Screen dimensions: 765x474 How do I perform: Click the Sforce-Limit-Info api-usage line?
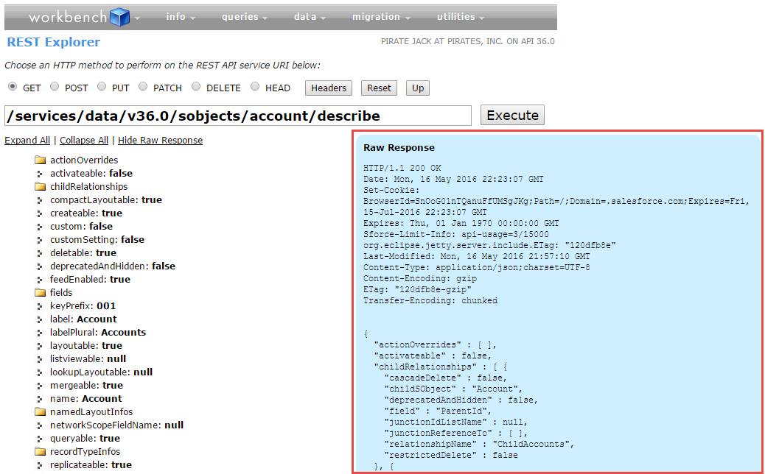[455, 234]
